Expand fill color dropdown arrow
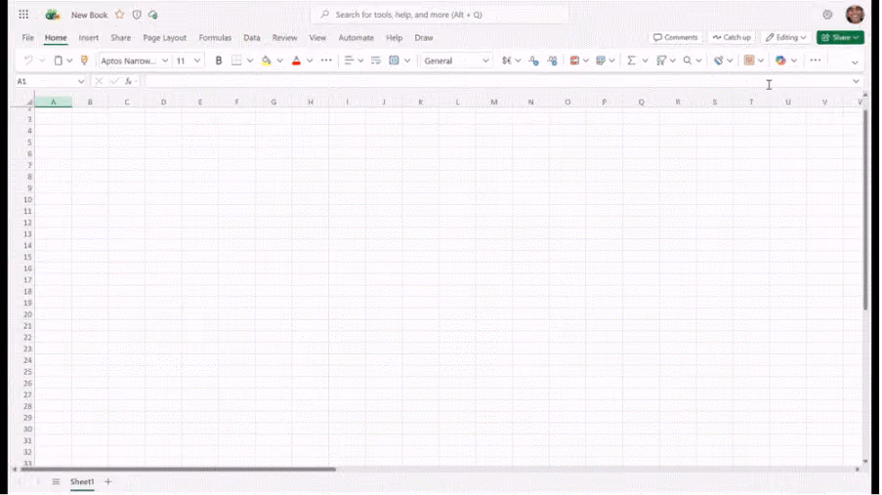Screen dimensions: 882x495 [279, 61]
